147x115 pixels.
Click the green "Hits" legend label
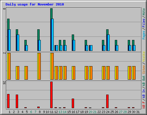click(x=144, y=12)
